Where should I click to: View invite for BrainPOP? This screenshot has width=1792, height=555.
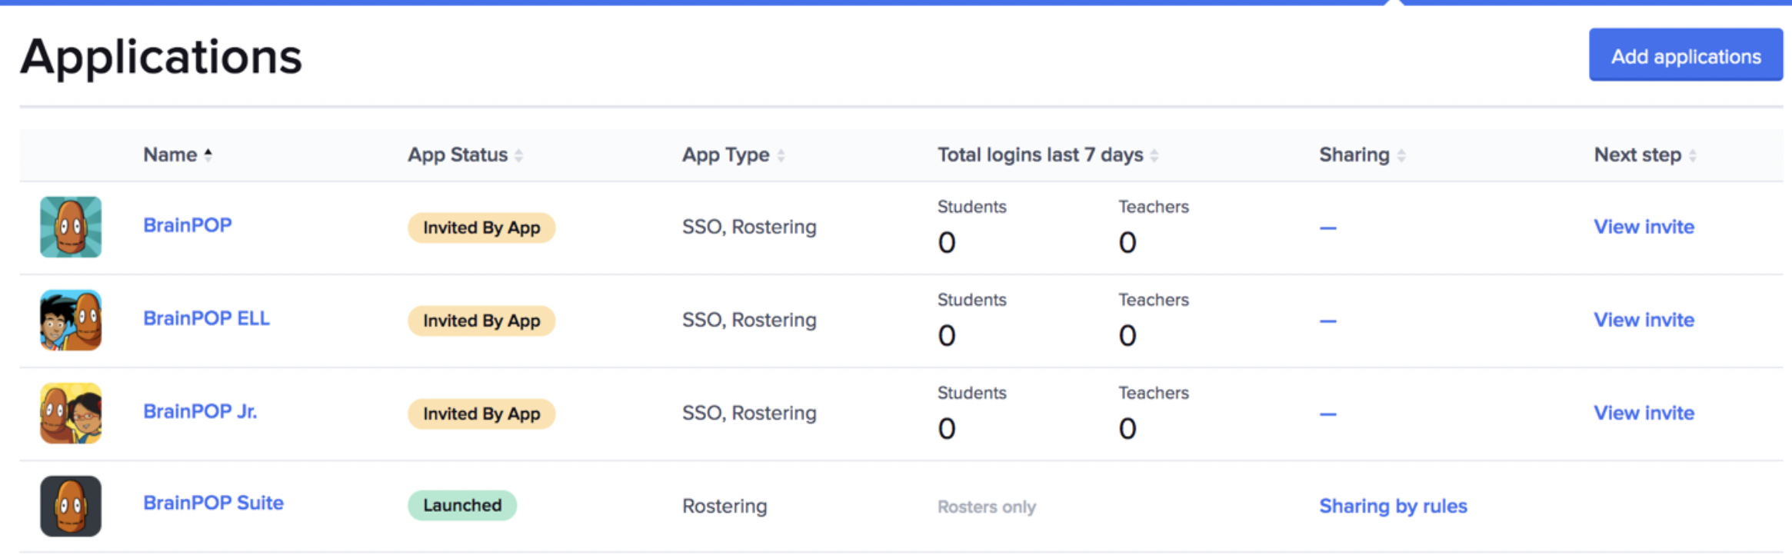coord(1644,227)
